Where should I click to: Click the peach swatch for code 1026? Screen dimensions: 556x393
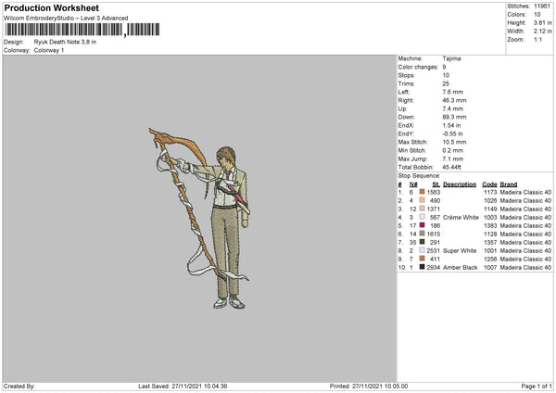coord(422,200)
